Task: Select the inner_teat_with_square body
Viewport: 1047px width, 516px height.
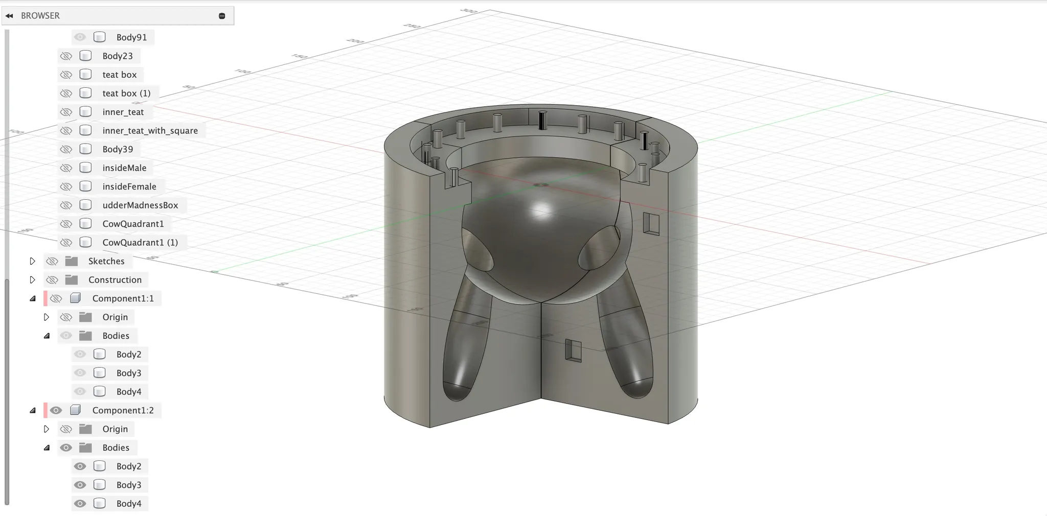Action: pyautogui.click(x=150, y=131)
